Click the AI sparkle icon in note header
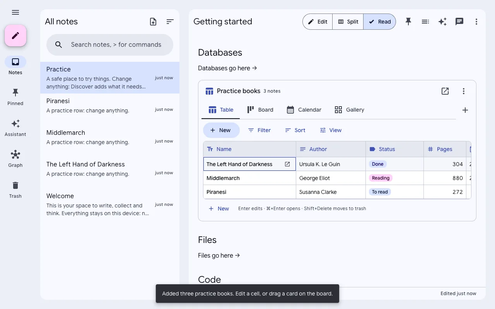The width and height of the screenshot is (495, 309). click(x=442, y=22)
